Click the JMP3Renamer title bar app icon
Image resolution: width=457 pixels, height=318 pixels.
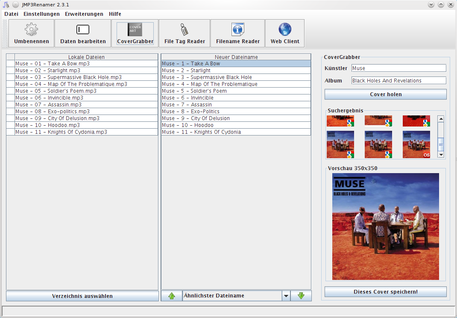(6, 5)
